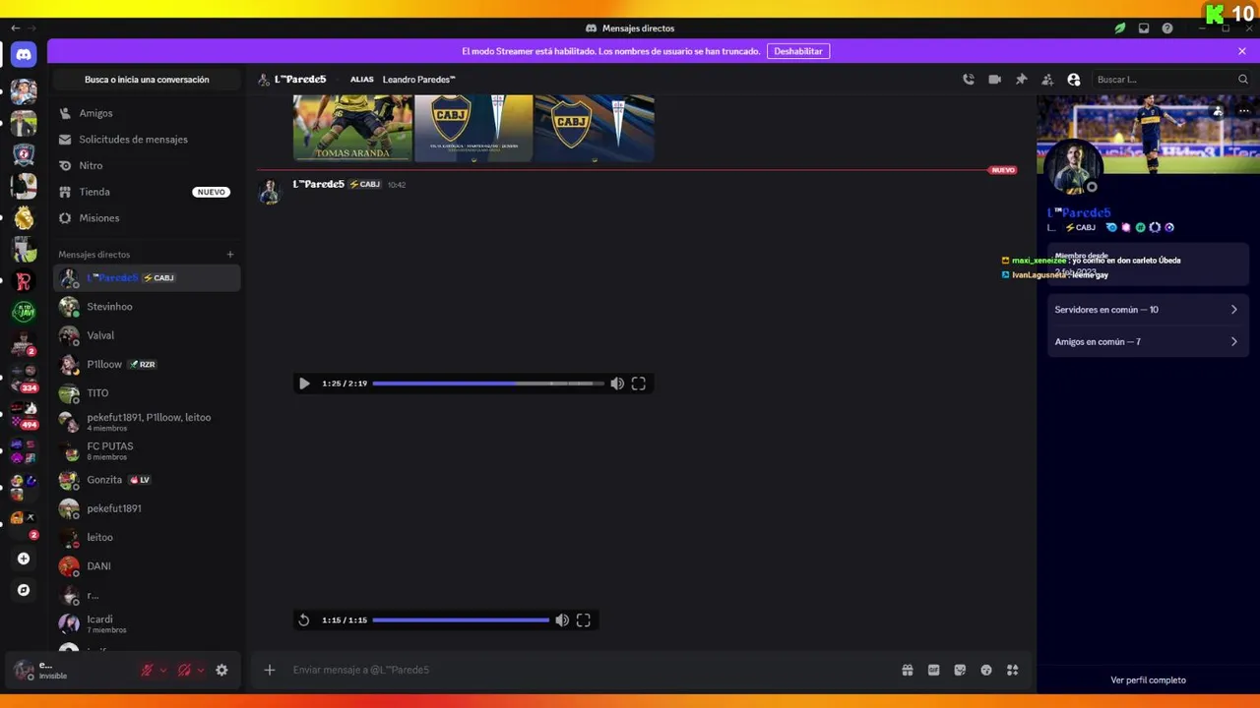Screen dimensions: 1260x708
Task: Open pinned messages in the header
Action: pos(1022,80)
